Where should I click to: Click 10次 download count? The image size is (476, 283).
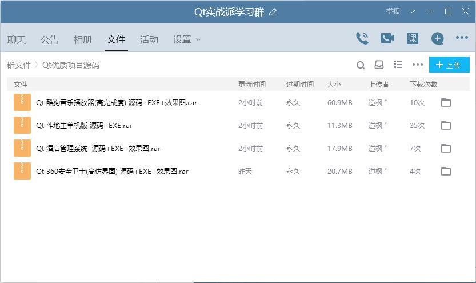tap(417, 103)
